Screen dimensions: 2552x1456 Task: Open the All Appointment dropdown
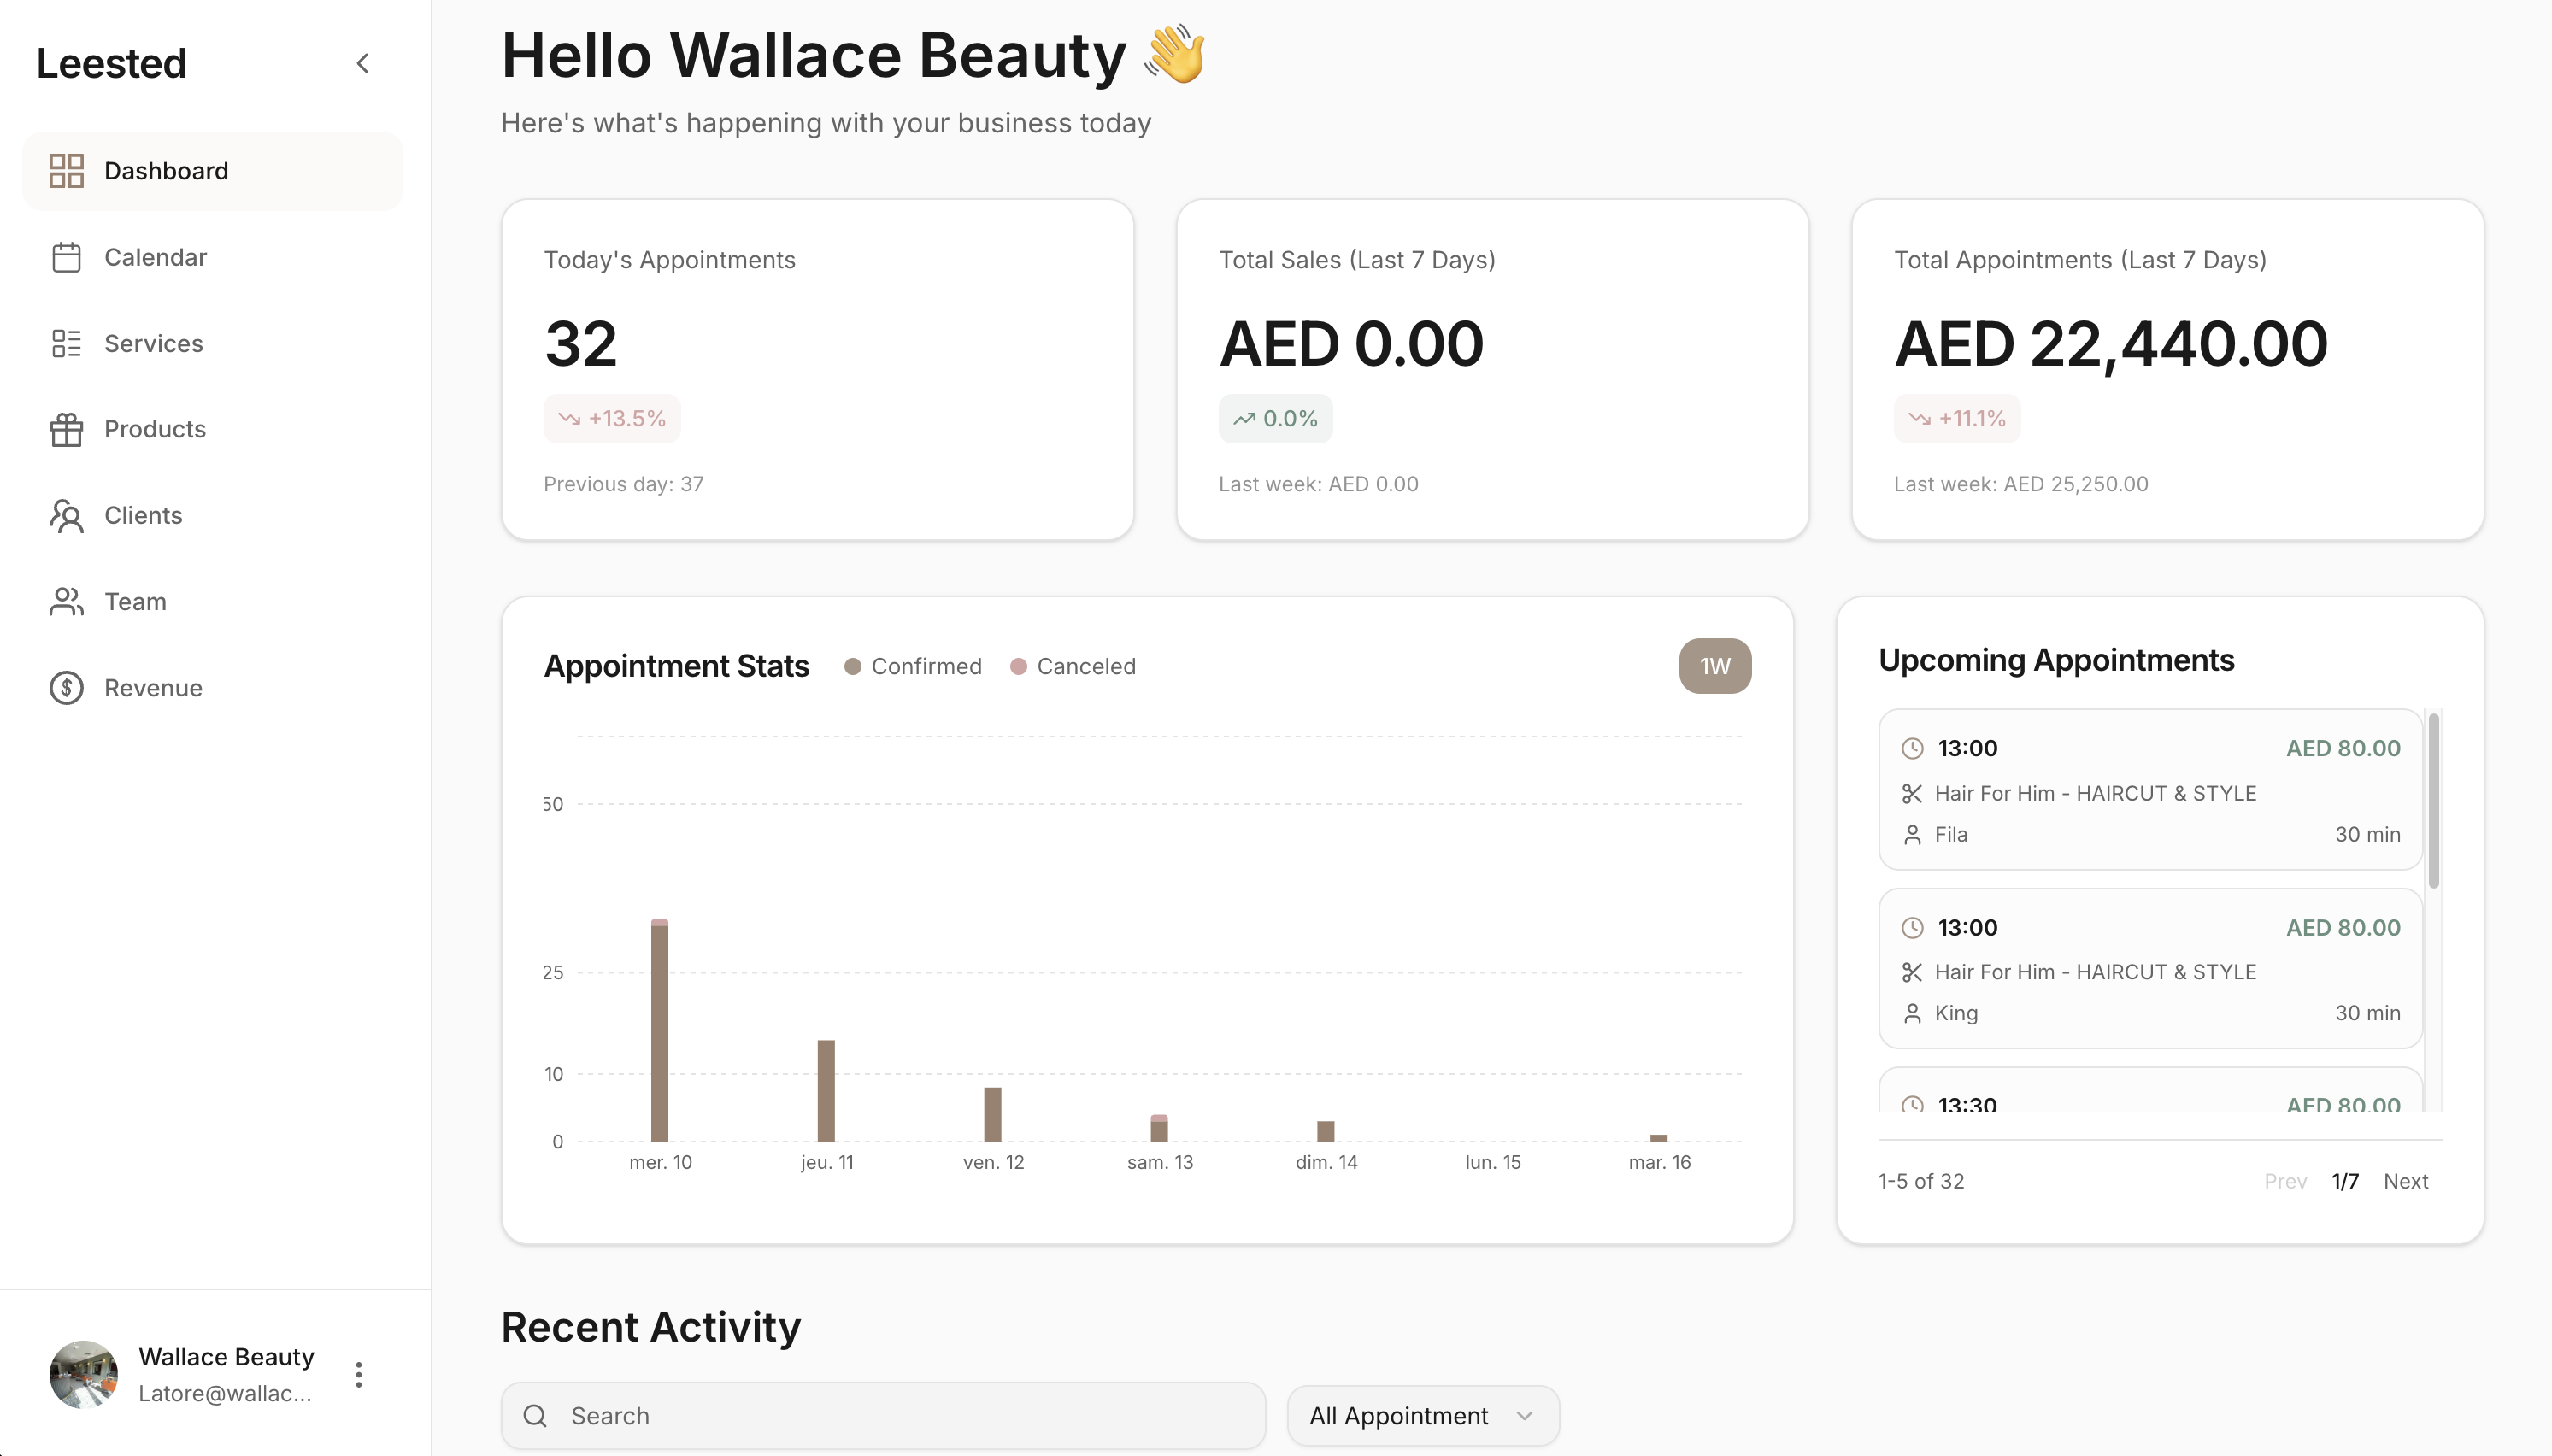pos(1421,1414)
